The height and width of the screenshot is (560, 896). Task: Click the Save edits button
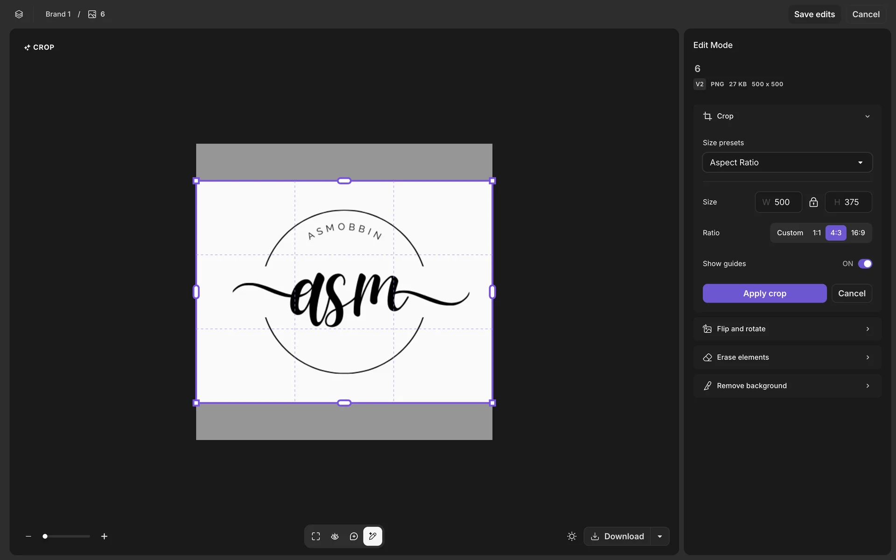pyautogui.click(x=814, y=14)
